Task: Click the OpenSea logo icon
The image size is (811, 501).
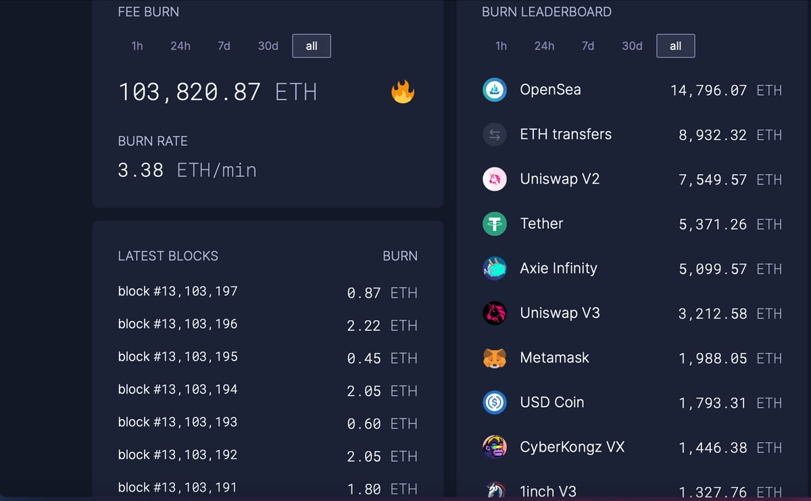Action: [x=495, y=90]
